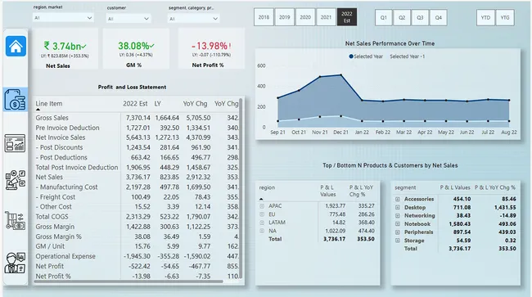The width and height of the screenshot is (532, 297).
Task: Select the 2021 year button
Action: click(x=326, y=17)
